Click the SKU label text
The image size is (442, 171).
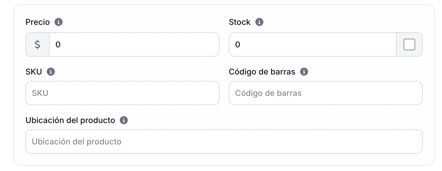pyautogui.click(x=34, y=72)
